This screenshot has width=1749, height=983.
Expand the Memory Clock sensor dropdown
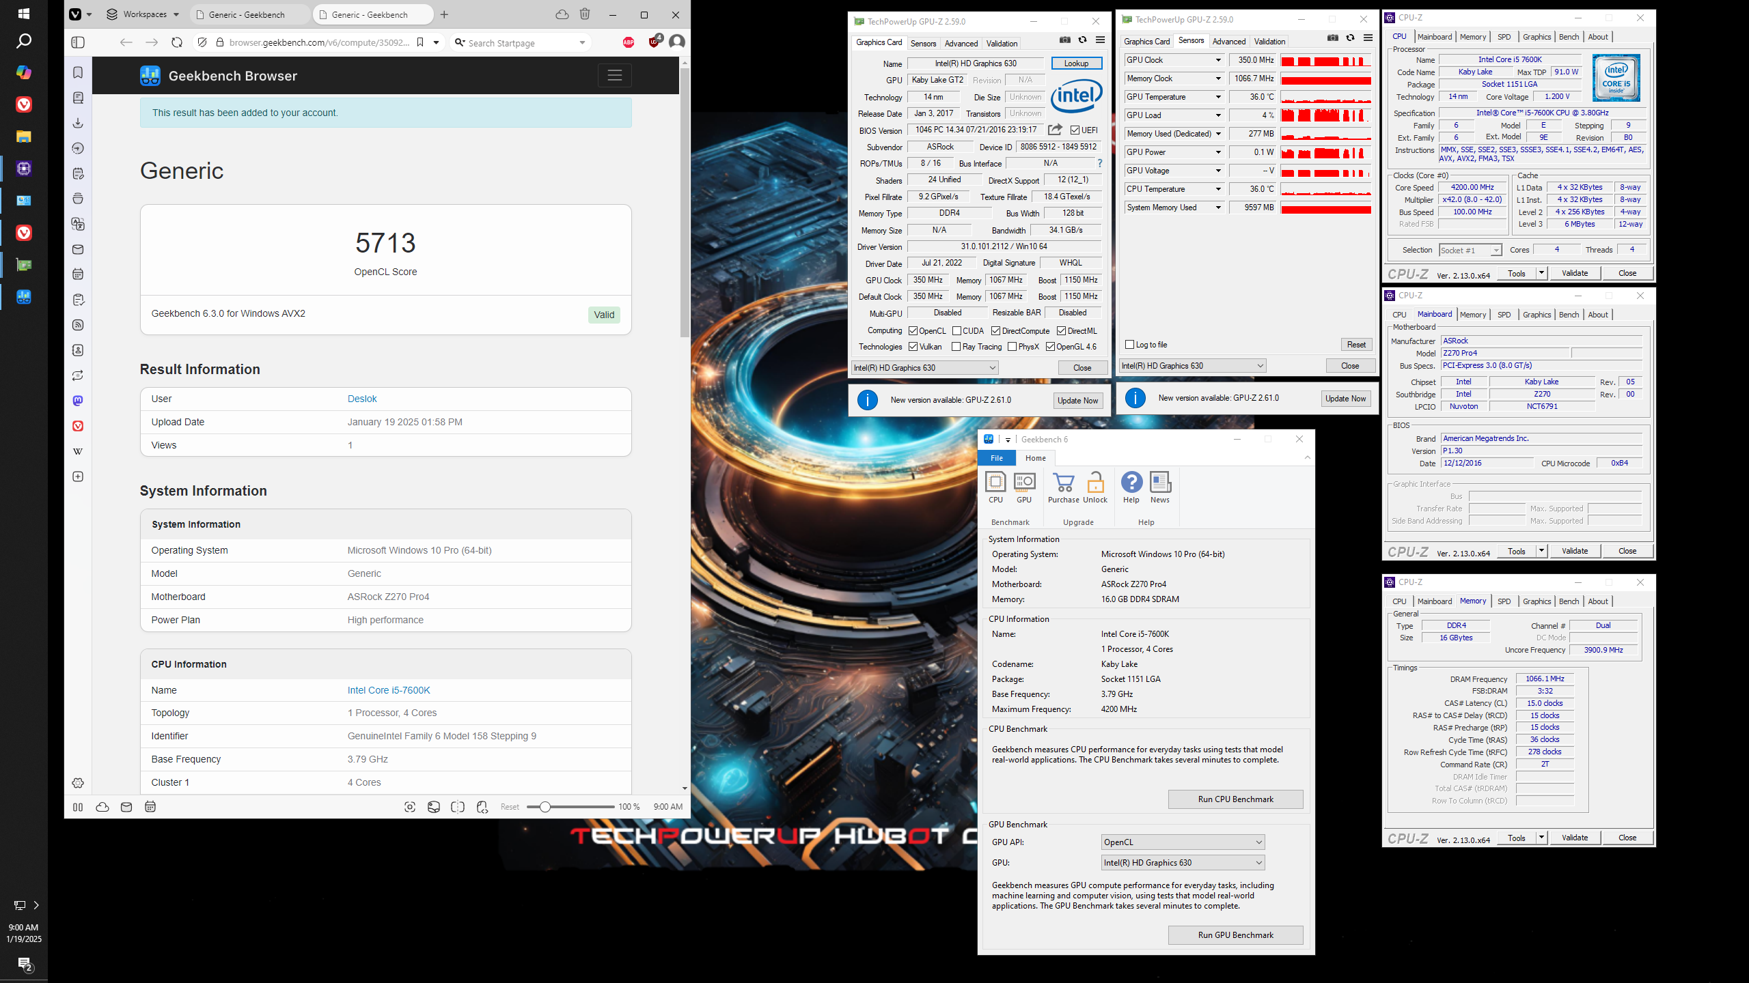point(1218,79)
